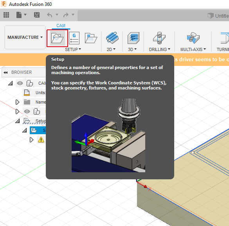Click the Setup tooltip preview image
This screenshot has height=226, width=229.
tap(108, 135)
